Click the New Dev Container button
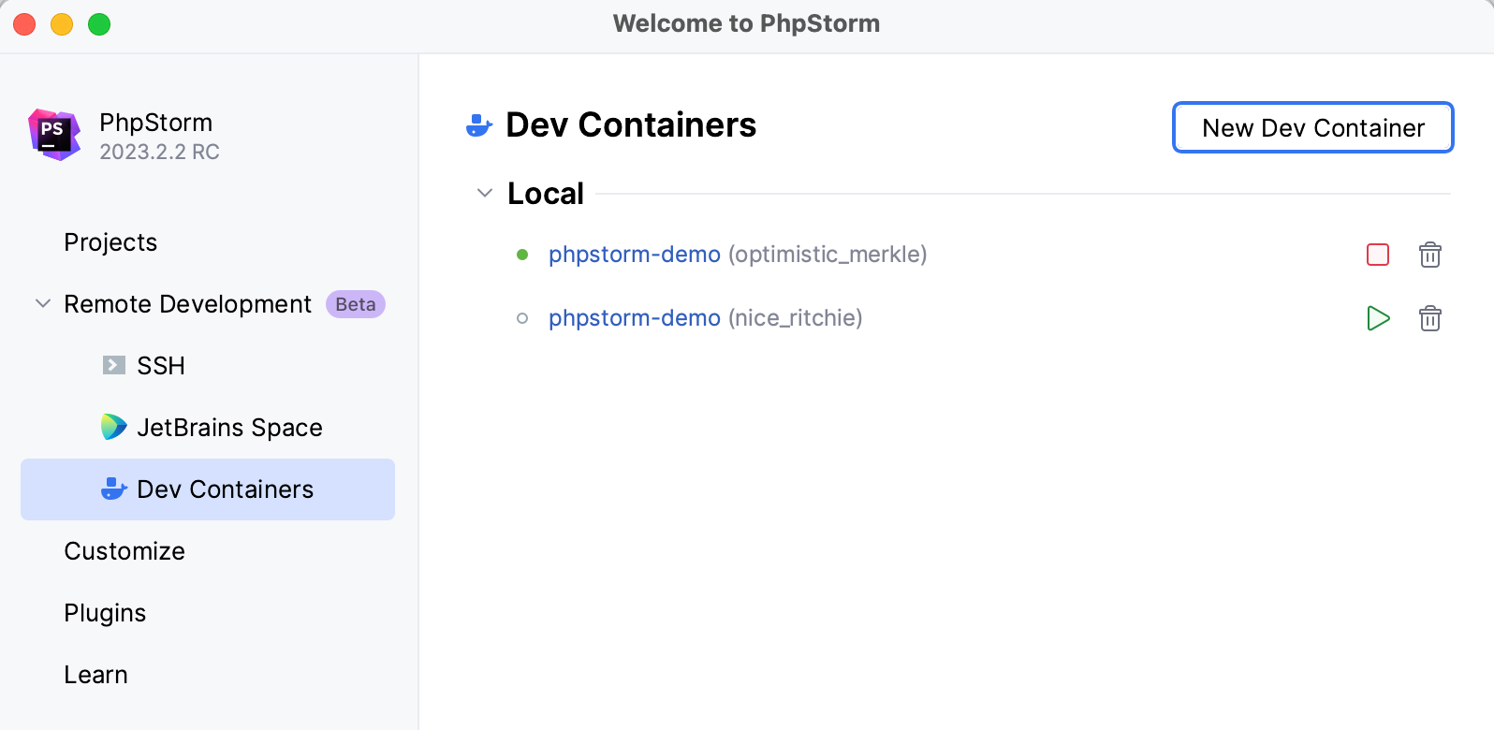The width and height of the screenshot is (1494, 730). click(1312, 127)
